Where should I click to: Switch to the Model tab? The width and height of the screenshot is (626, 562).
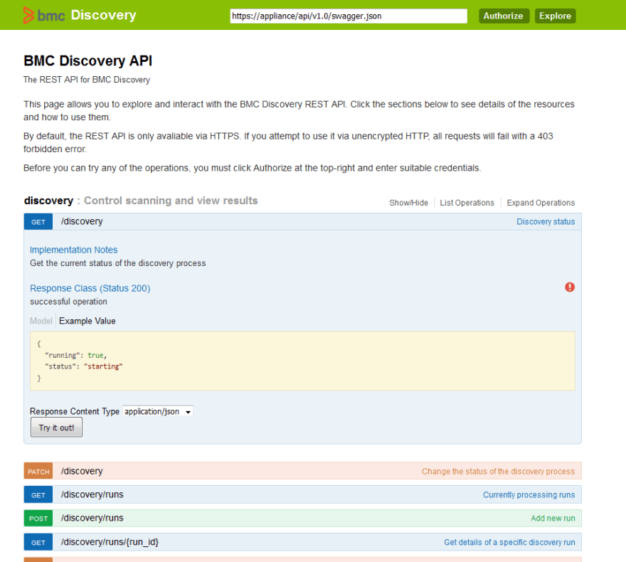[41, 321]
